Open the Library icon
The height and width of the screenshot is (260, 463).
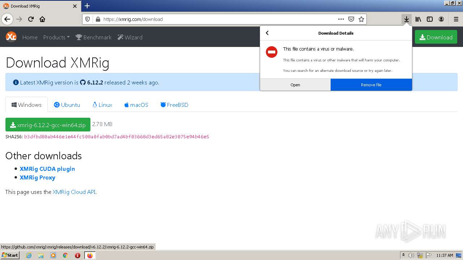click(418, 19)
